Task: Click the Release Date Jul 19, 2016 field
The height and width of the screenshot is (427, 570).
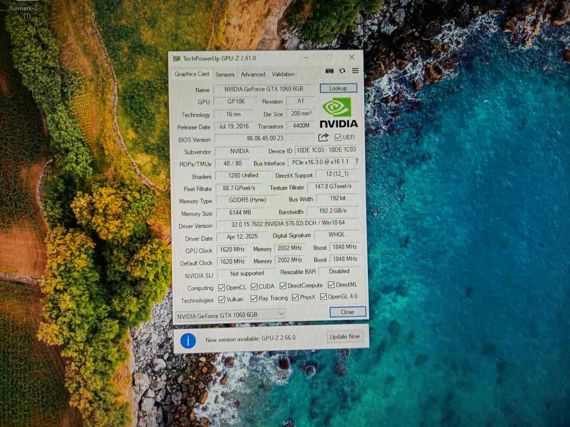Action: (x=234, y=126)
